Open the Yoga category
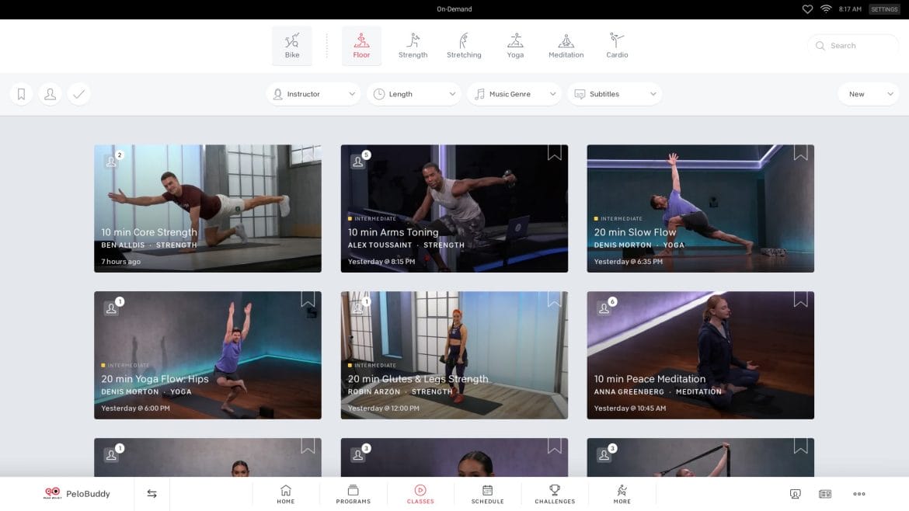 pos(515,46)
